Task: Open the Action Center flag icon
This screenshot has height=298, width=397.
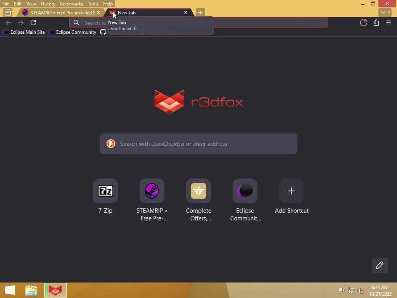Action: (342, 290)
